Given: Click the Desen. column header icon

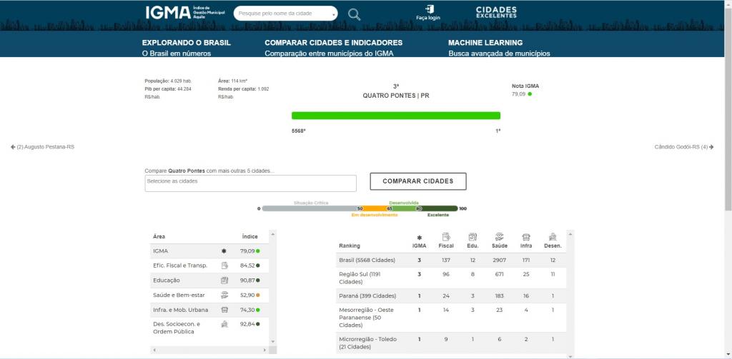Looking at the screenshot, I should click(553, 237).
